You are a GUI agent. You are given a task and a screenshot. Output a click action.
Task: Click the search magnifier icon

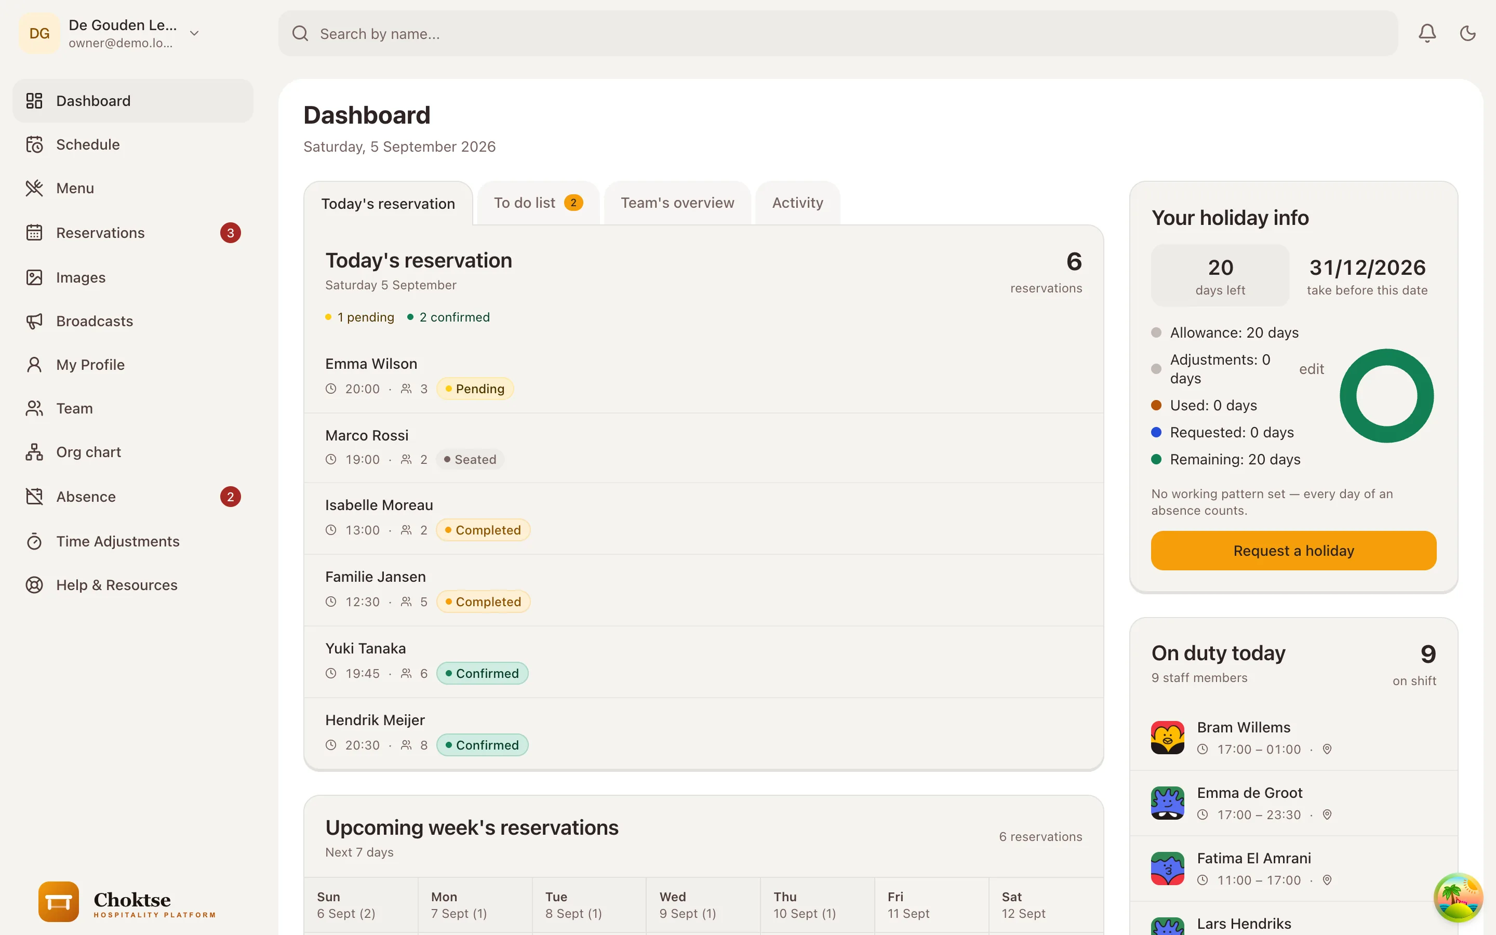click(300, 33)
